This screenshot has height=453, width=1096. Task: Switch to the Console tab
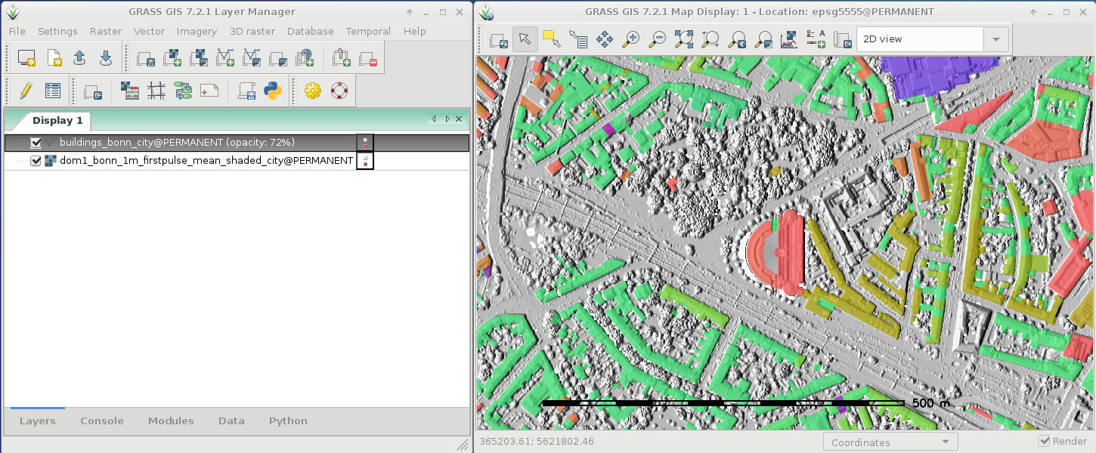click(101, 421)
